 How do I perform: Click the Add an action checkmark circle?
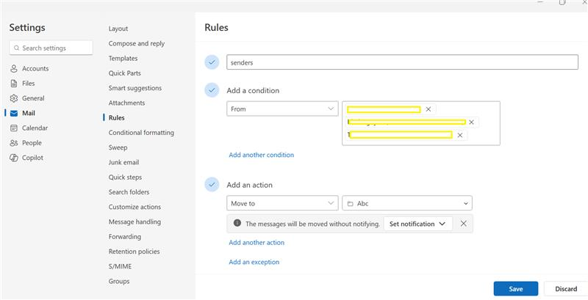point(212,184)
